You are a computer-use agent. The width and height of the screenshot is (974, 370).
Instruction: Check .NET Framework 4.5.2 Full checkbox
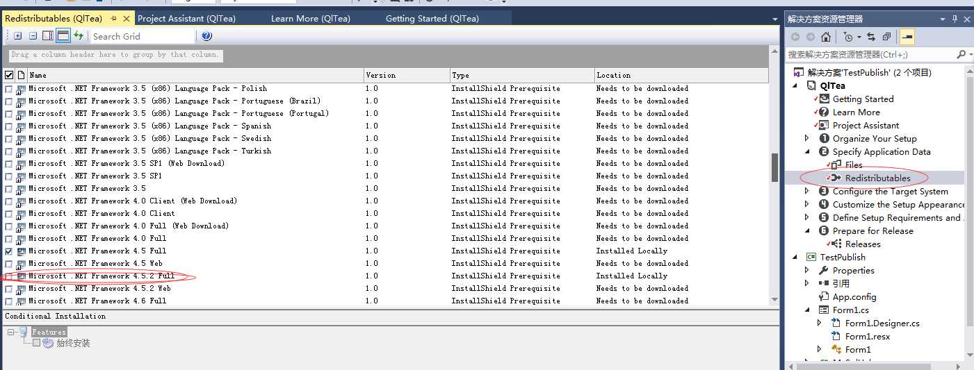pos(9,276)
